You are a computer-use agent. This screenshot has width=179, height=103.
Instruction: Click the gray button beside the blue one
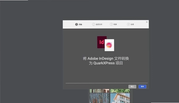(132, 86)
